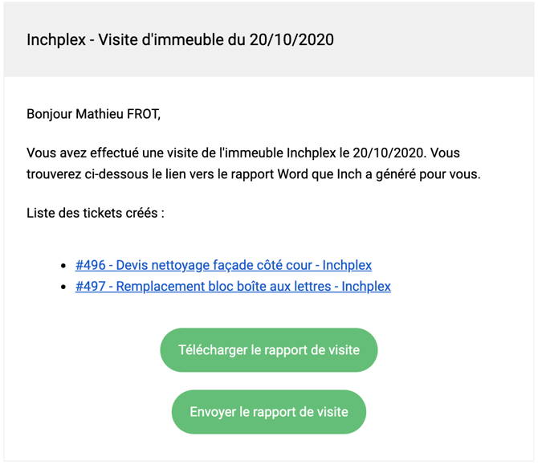Click the greeting line Bonjour Mathieu FROT
The image size is (538, 465).
click(94, 114)
